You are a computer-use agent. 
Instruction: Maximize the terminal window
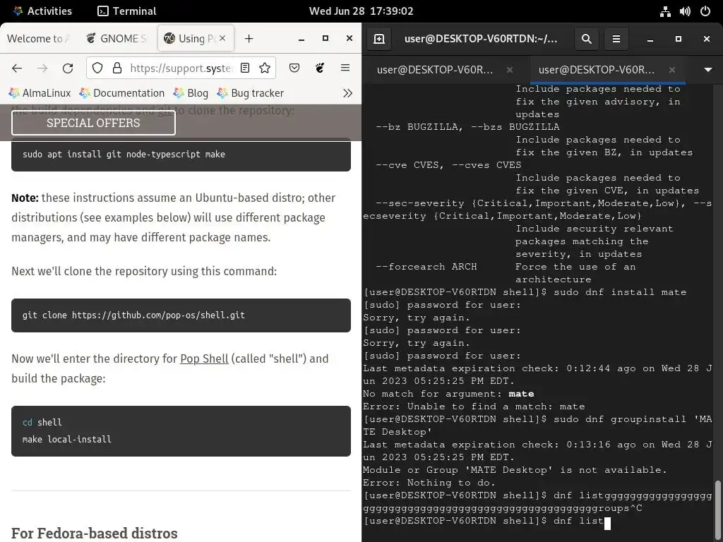coord(679,40)
